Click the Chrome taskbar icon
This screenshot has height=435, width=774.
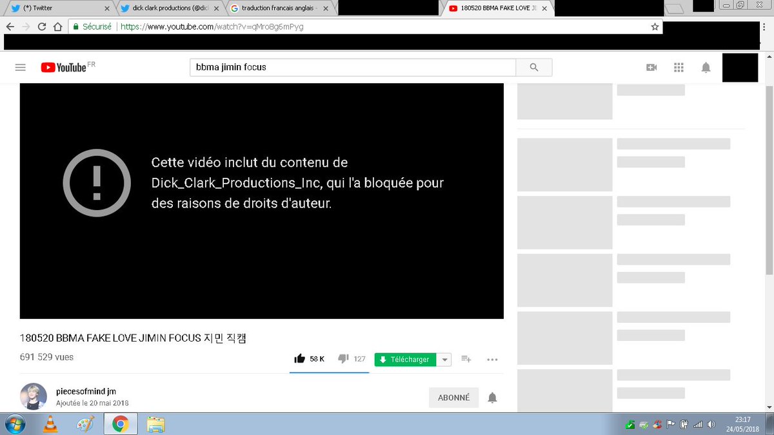point(121,424)
